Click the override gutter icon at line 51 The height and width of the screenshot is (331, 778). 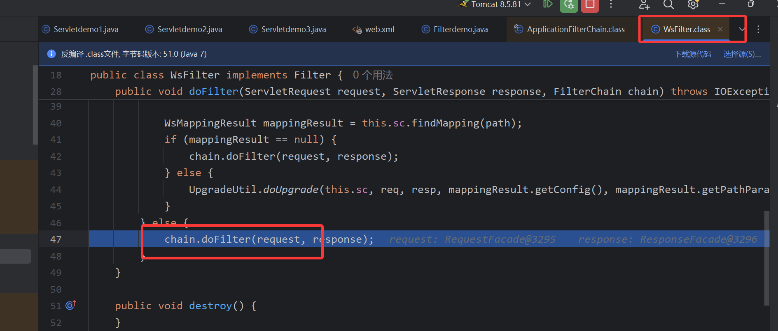pos(70,305)
